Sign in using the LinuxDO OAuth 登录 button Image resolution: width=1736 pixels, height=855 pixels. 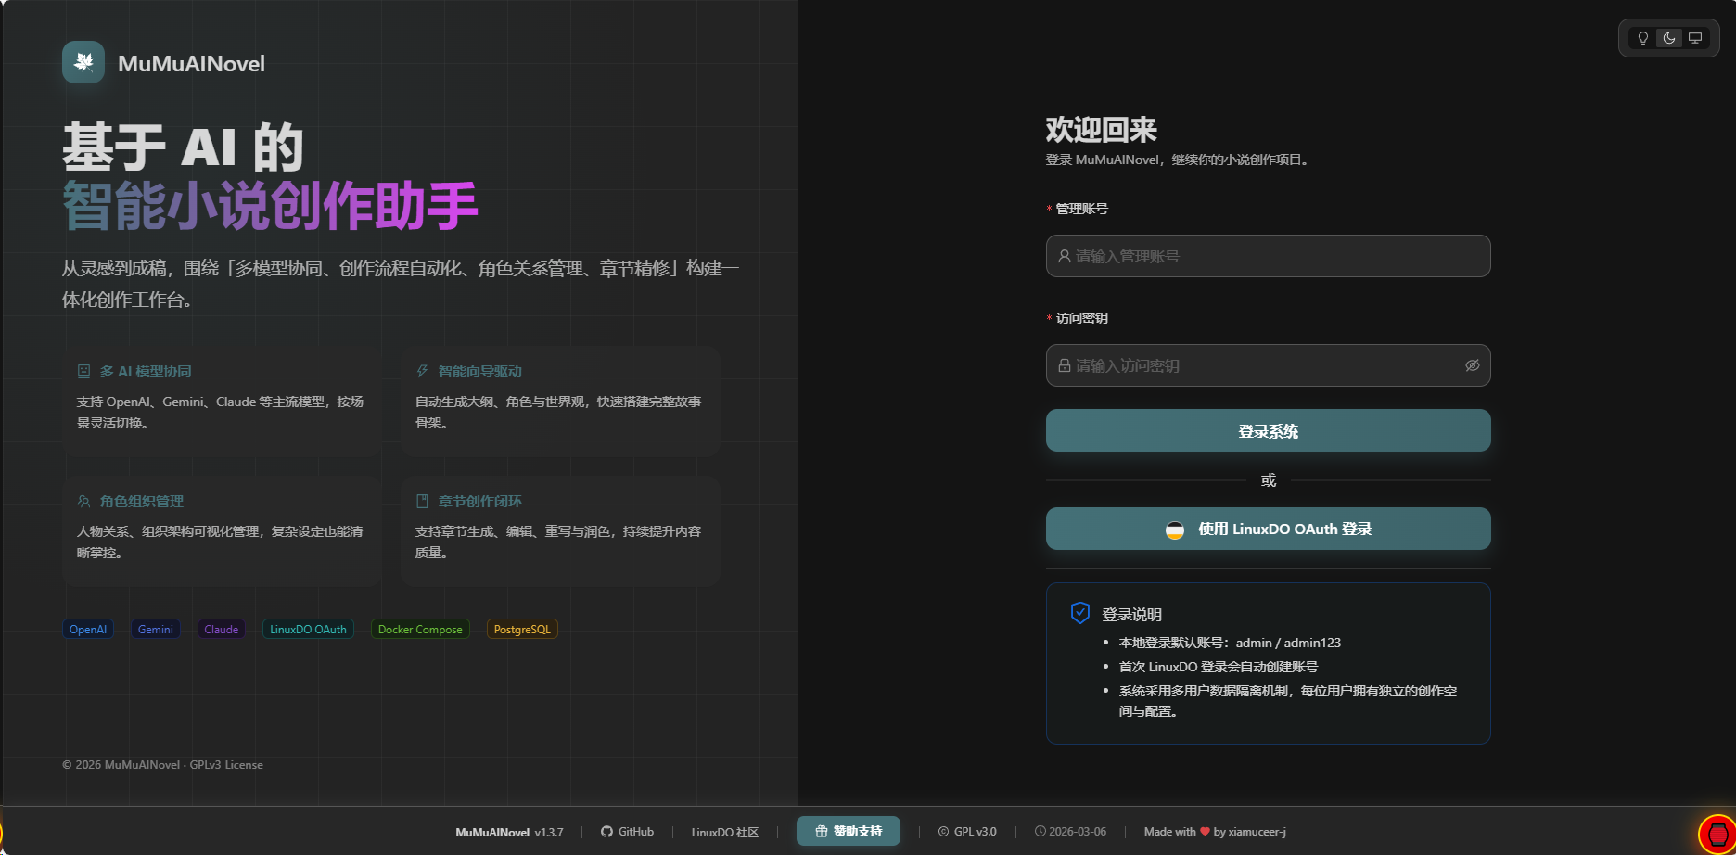[1268, 529]
